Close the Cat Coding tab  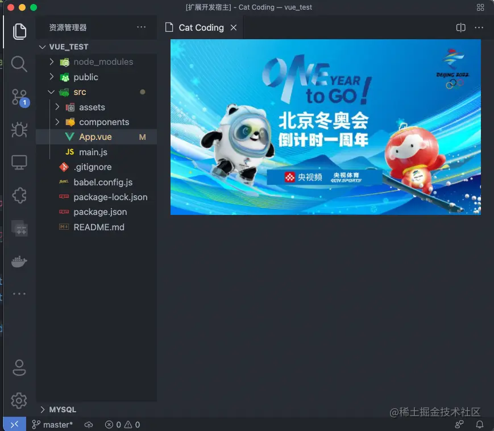[234, 28]
